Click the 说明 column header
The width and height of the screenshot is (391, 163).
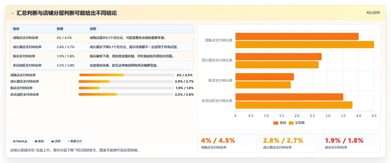click(93, 29)
